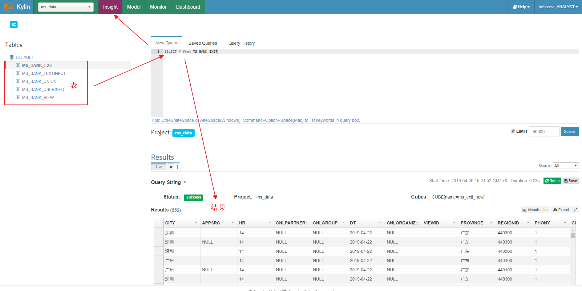
Task: Click the ms_data project badge
Action: pyautogui.click(x=184, y=133)
